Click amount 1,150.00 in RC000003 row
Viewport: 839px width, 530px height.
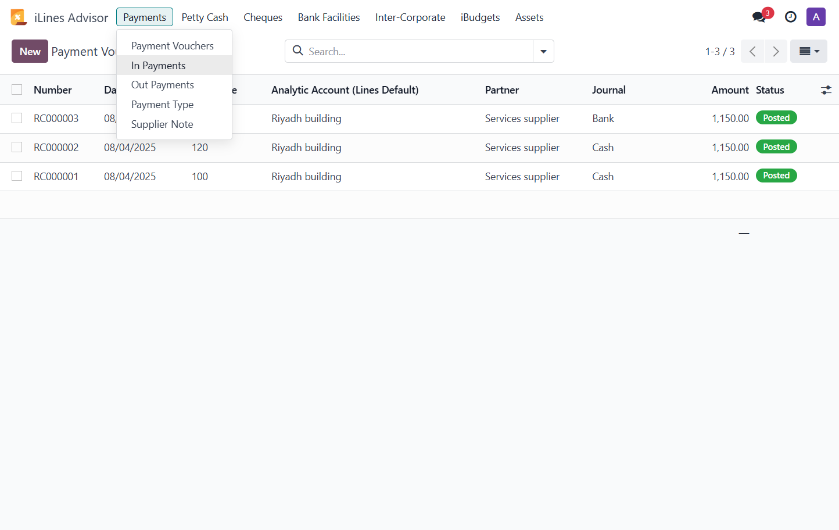[x=730, y=119]
